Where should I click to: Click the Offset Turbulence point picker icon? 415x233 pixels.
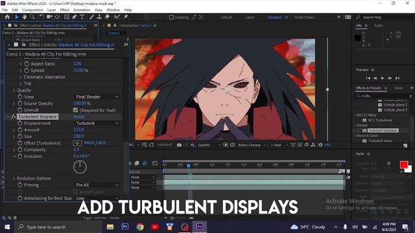[77, 143]
